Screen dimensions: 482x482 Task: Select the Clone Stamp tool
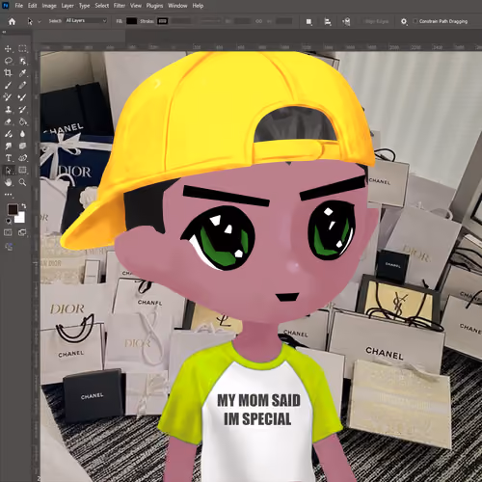8,110
